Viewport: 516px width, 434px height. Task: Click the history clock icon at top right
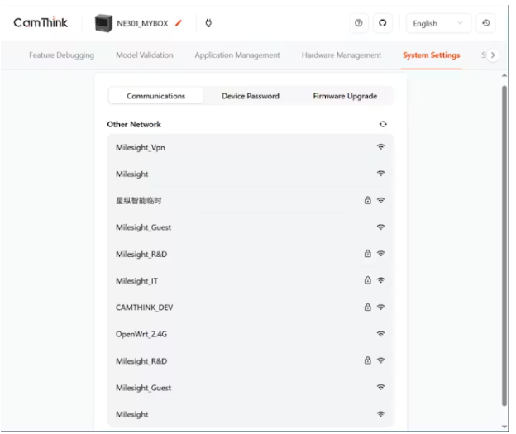[x=485, y=23]
